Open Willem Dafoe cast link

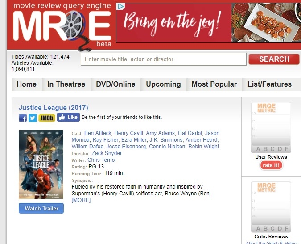coord(87,147)
